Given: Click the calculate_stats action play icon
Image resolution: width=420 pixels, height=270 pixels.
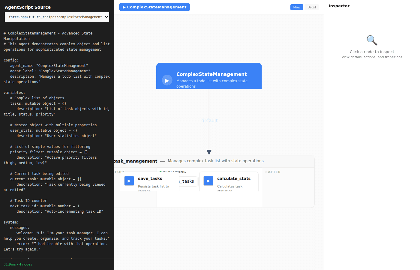Looking at the screenshot, I should (x=208, y=181).
